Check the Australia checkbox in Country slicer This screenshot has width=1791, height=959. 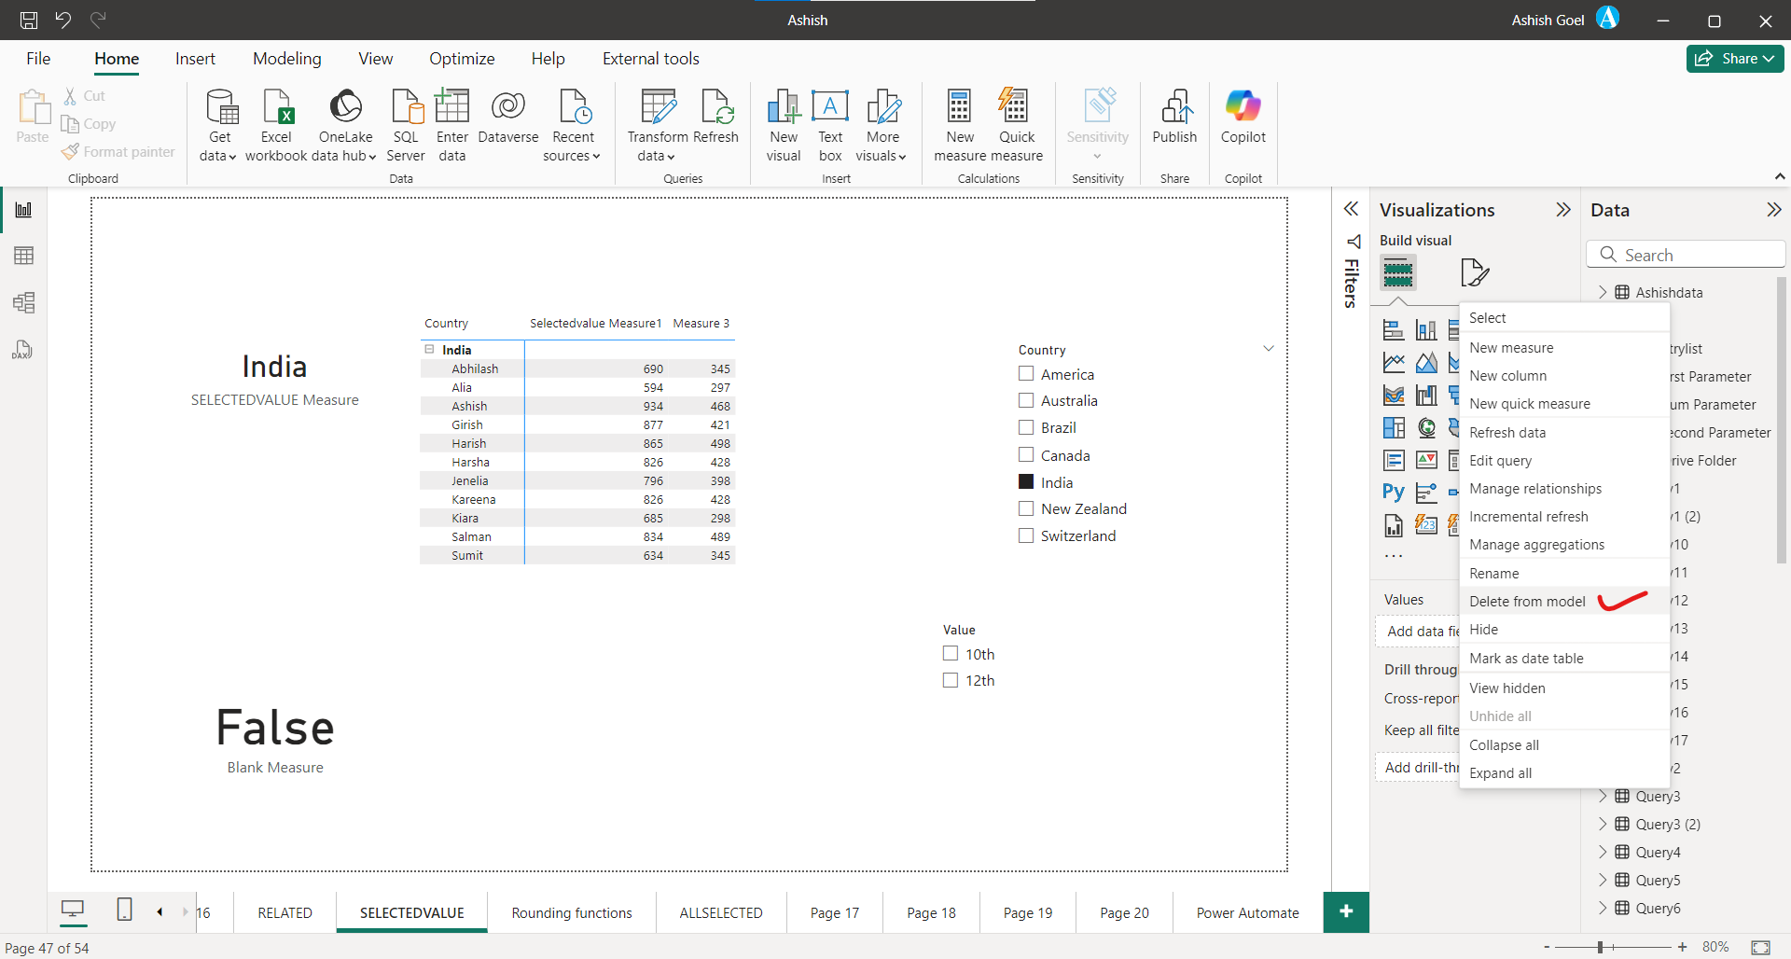point(1025,400)
